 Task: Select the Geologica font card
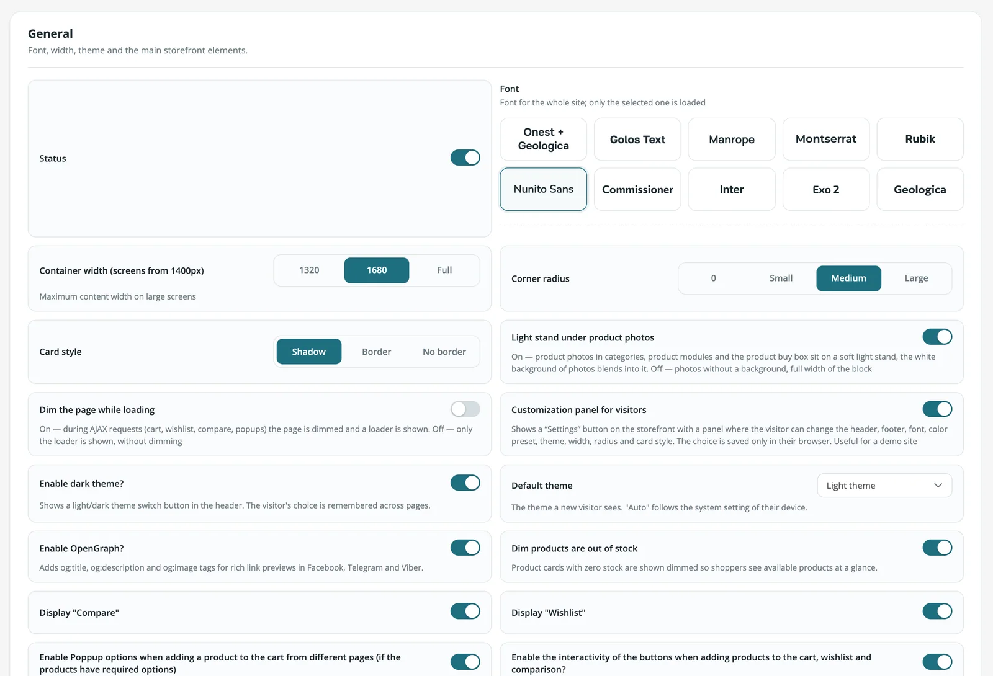point(920,189)
